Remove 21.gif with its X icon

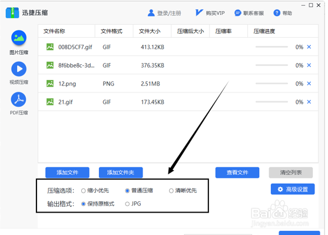309,102
